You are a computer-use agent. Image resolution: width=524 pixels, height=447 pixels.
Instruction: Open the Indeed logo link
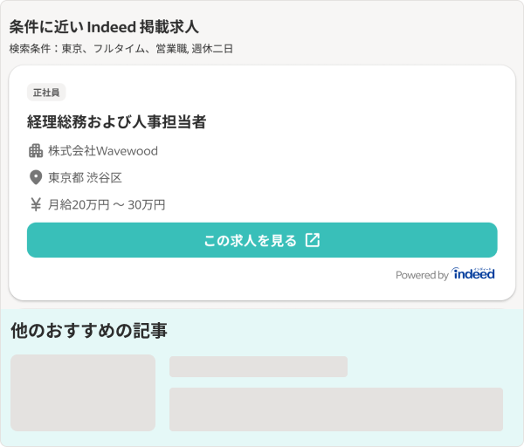point(472,273)
